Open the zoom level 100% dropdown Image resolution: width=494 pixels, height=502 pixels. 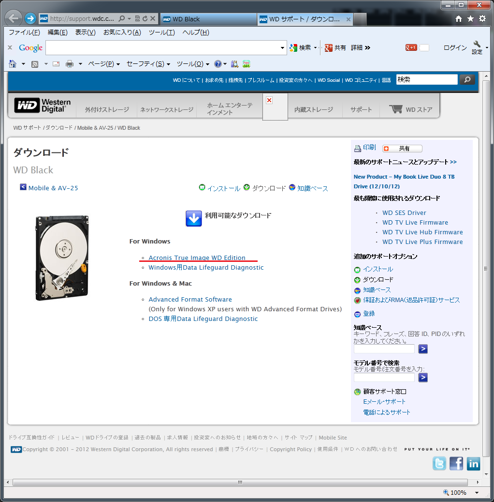tap(477, 493)
